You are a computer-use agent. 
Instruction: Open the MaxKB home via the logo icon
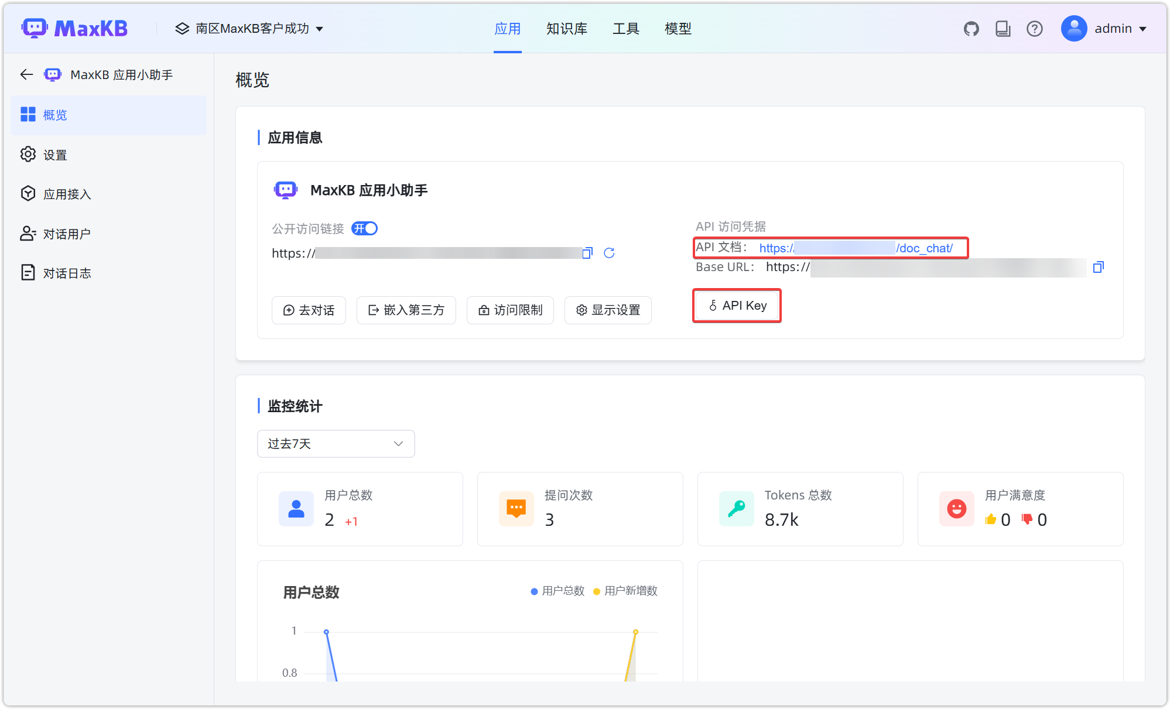[35, 28]
